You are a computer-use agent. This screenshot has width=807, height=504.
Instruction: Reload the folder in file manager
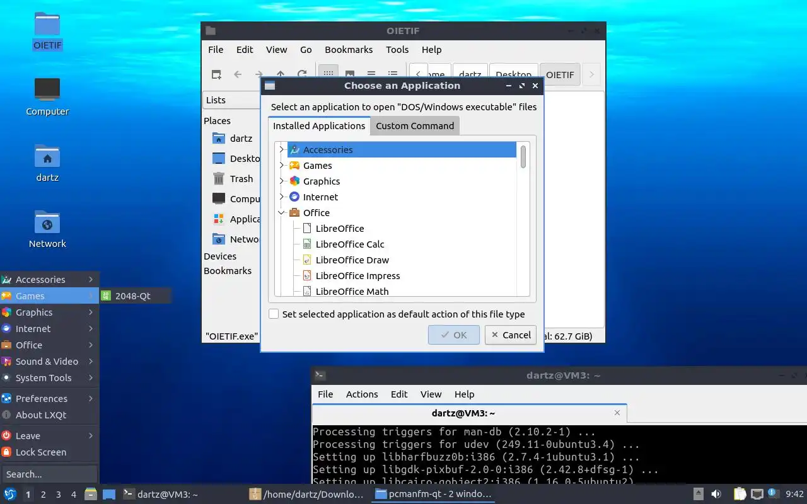pos(302,74)
